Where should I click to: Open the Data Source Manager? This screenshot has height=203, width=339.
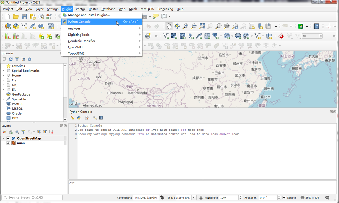tap(8, 26)
